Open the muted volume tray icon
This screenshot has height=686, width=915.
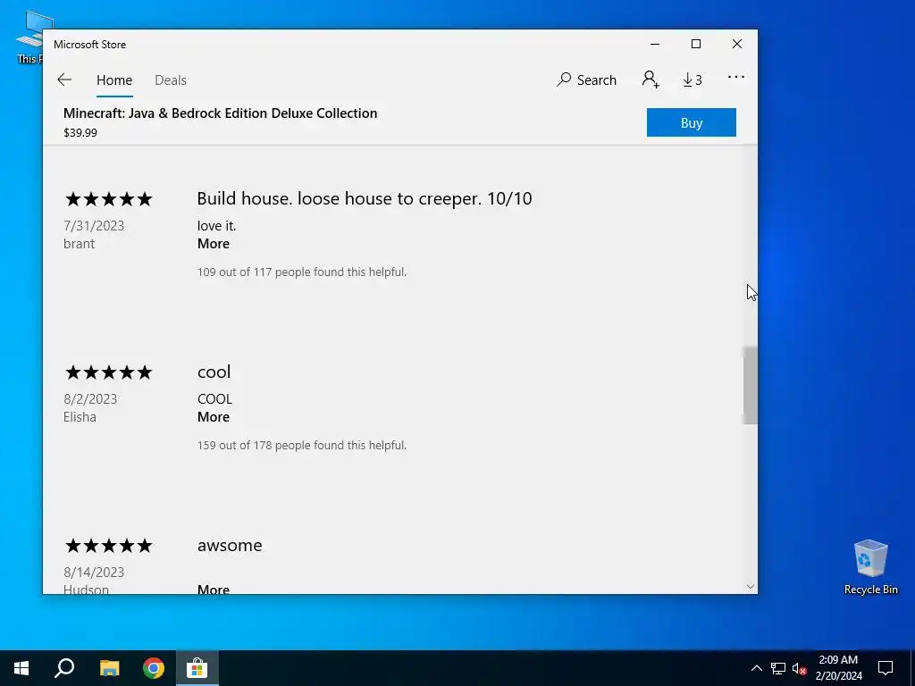800,668
